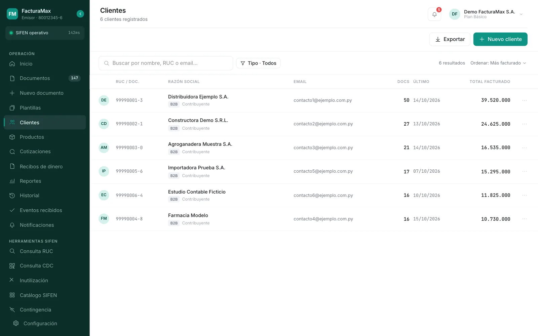The image size is (538, 336).
Task: Select the Clientes sidebar item
Action: 45,122
